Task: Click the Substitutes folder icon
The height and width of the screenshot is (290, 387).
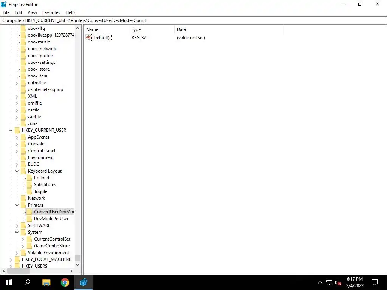Action: click(x=29, y=185)
